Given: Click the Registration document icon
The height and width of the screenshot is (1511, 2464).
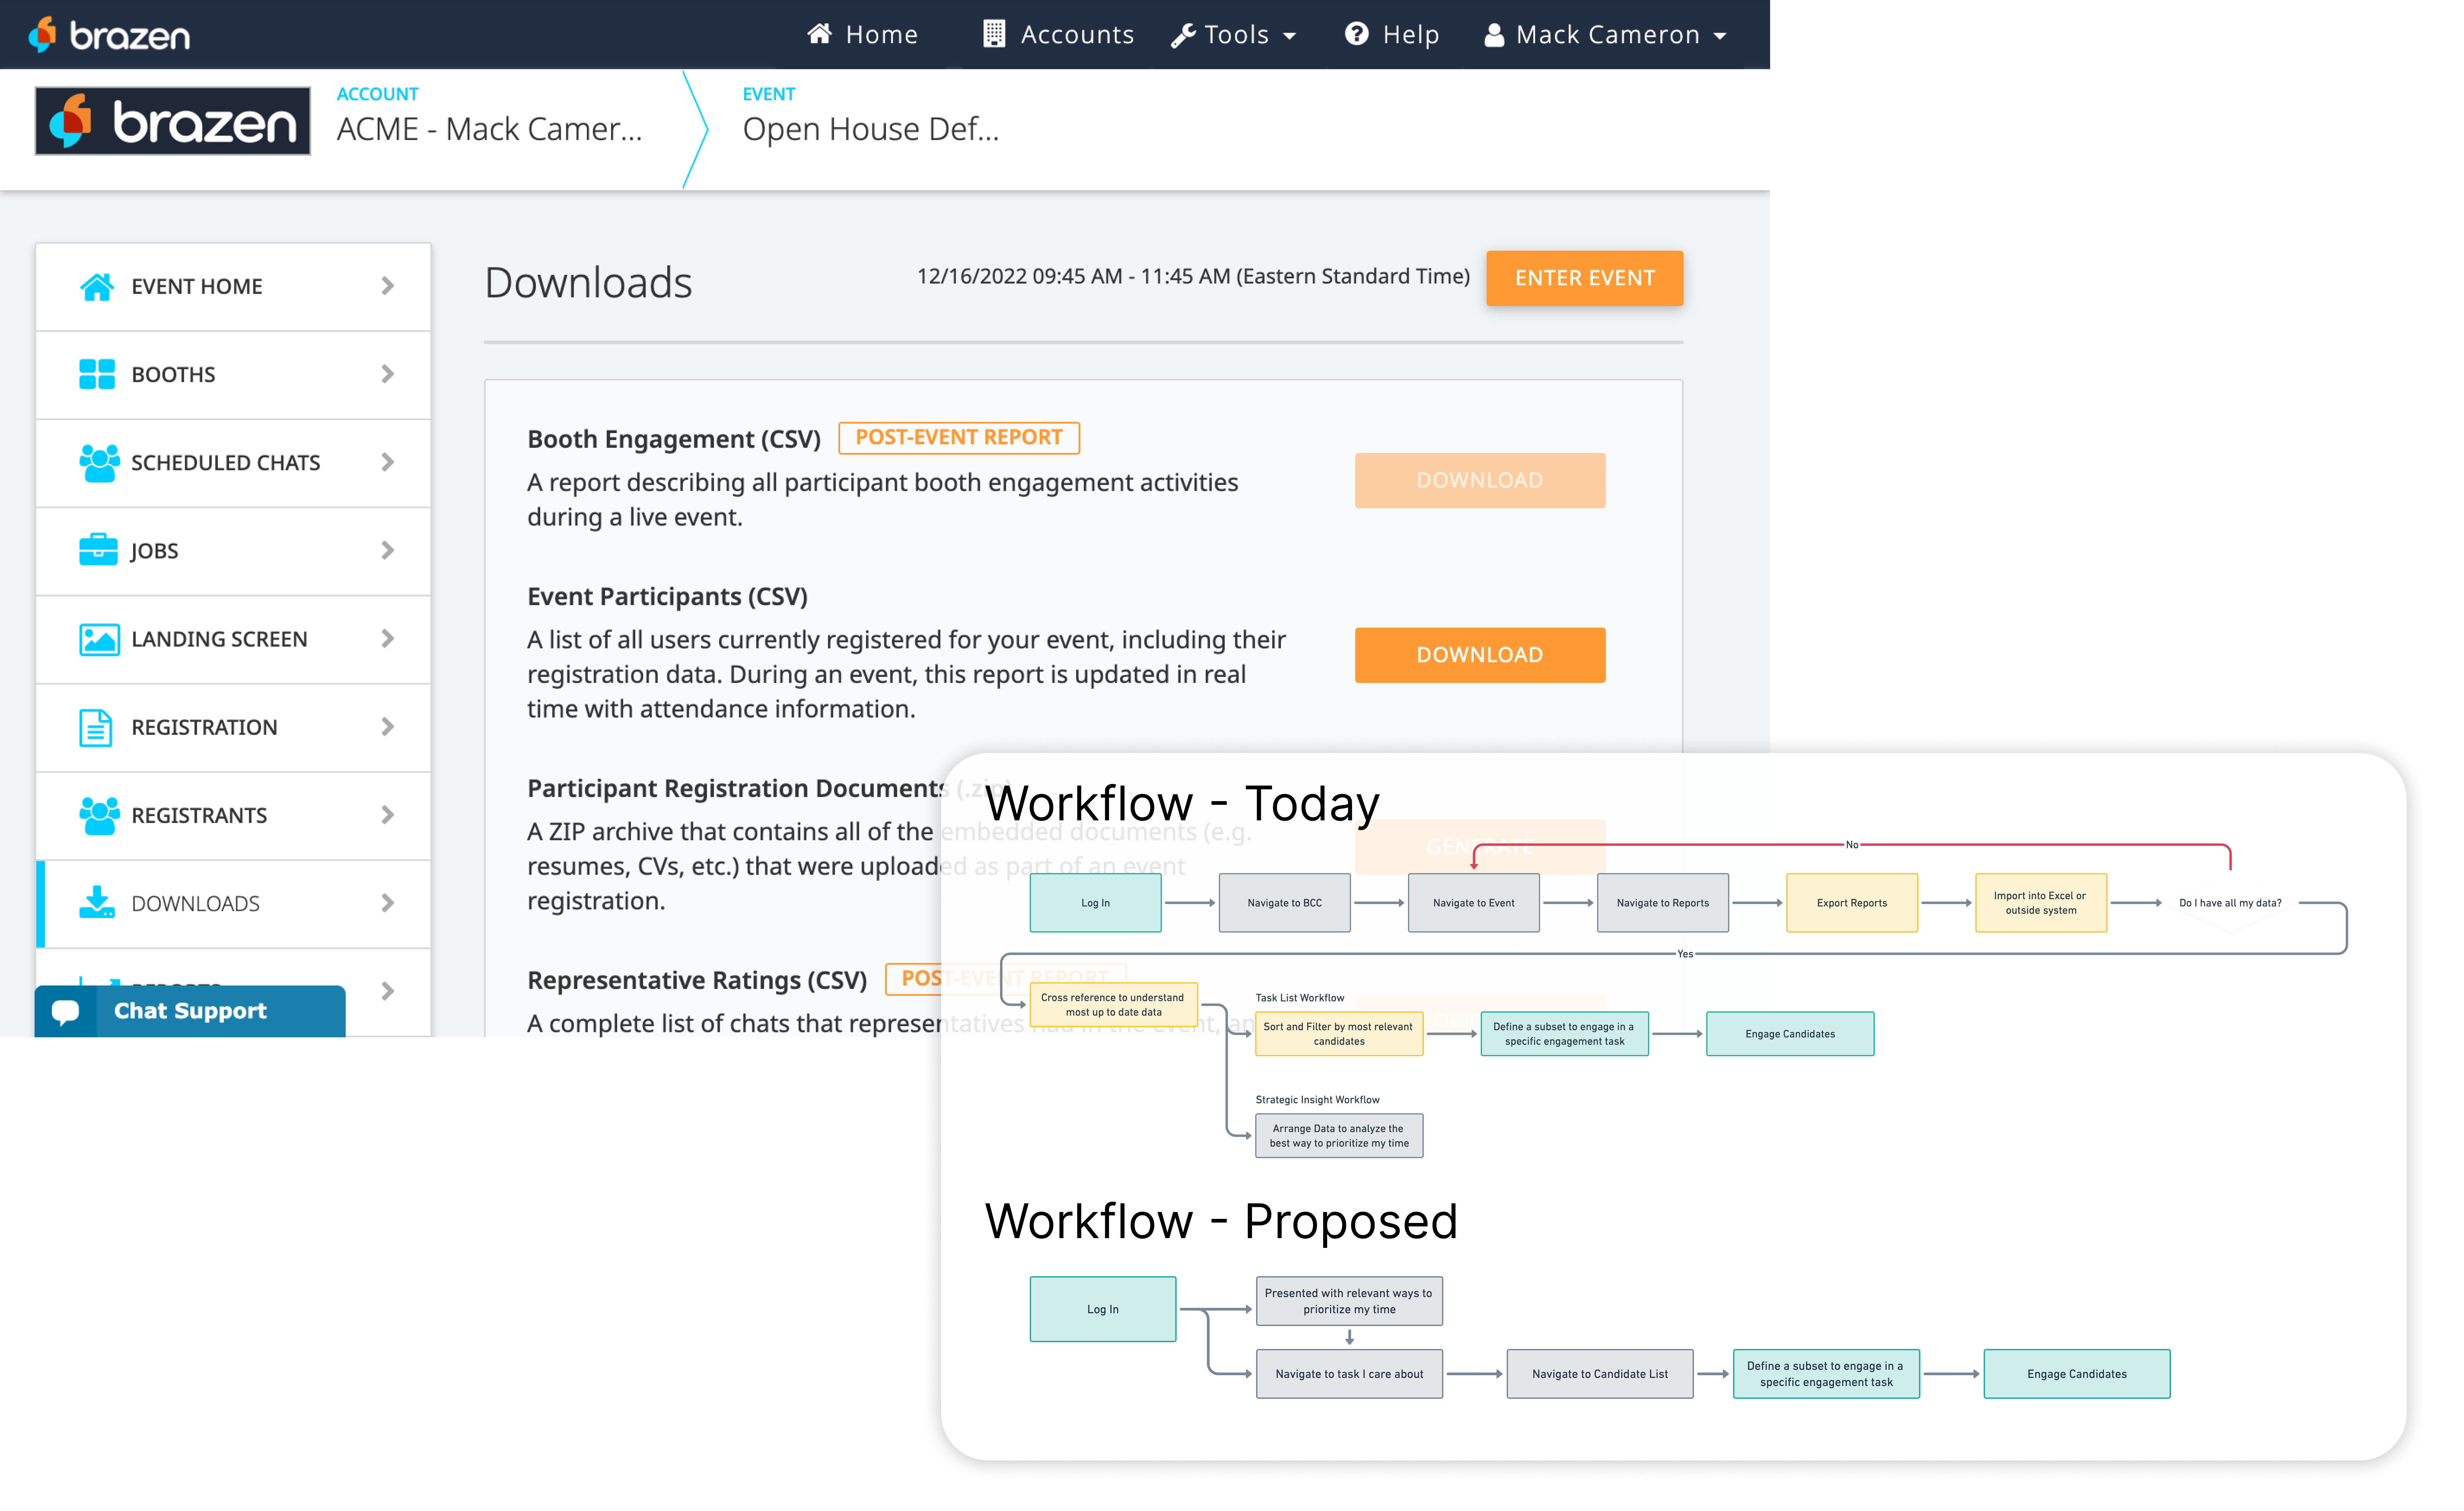Looking at the screenshot, I should (x=95, y=727).
